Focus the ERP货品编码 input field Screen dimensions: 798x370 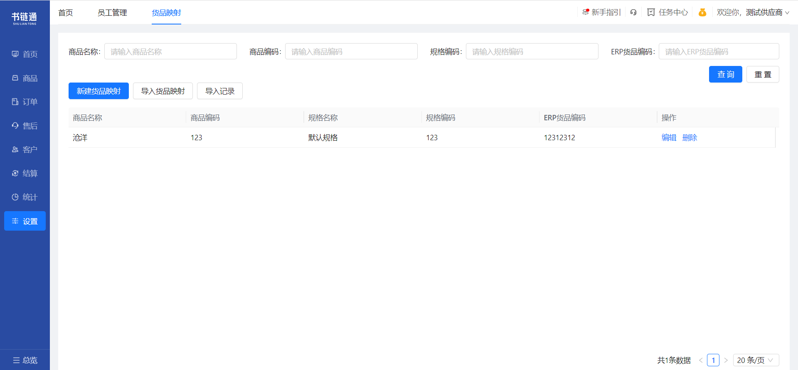coord(719,51)
